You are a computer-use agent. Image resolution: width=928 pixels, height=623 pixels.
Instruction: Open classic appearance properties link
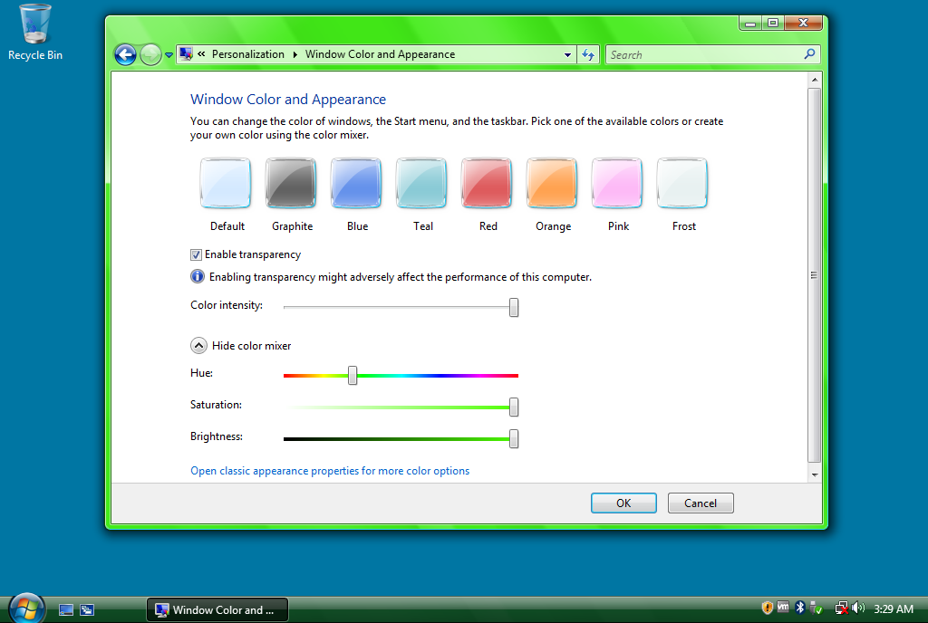330,471
